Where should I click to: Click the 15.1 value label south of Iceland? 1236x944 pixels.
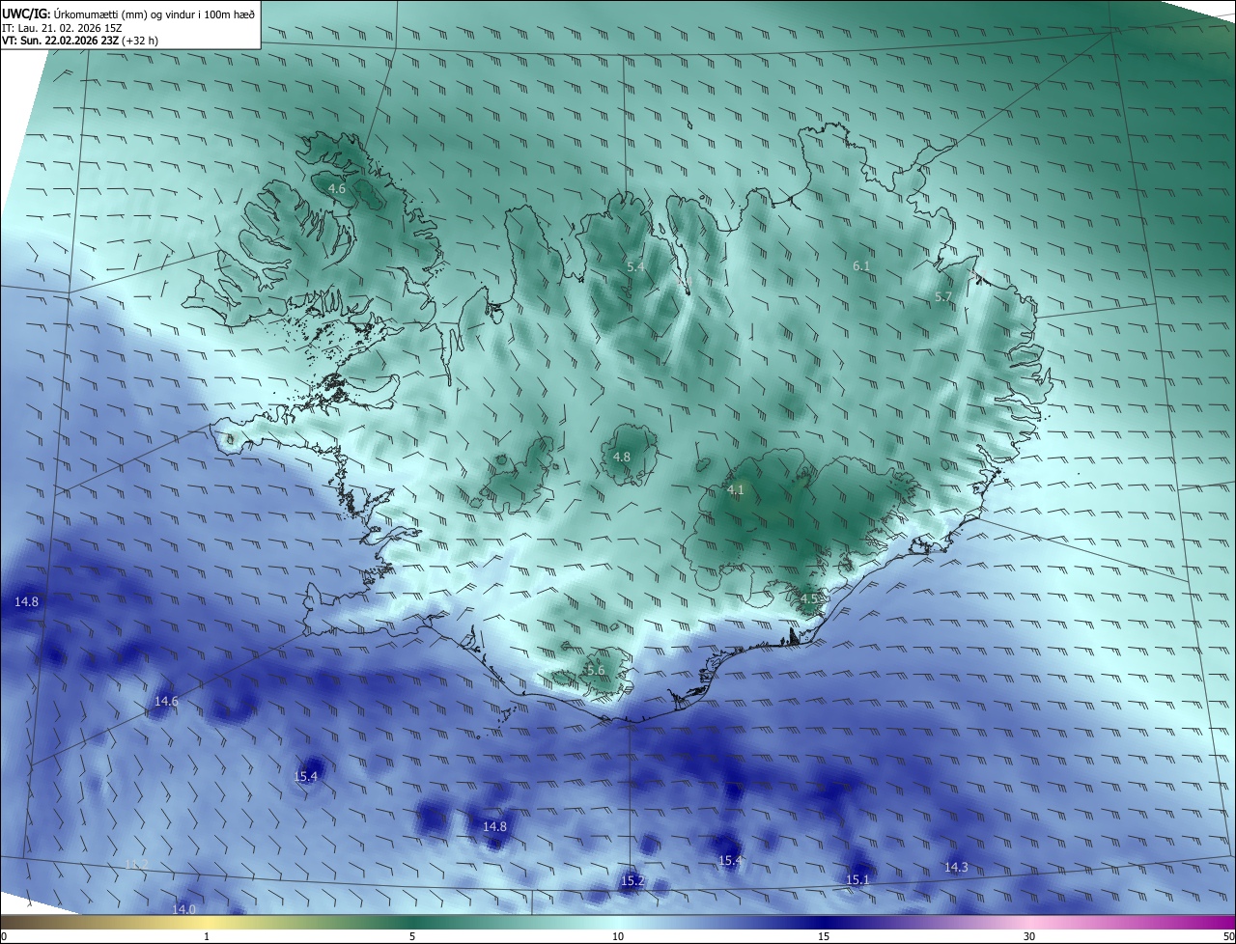coord(857,880)
